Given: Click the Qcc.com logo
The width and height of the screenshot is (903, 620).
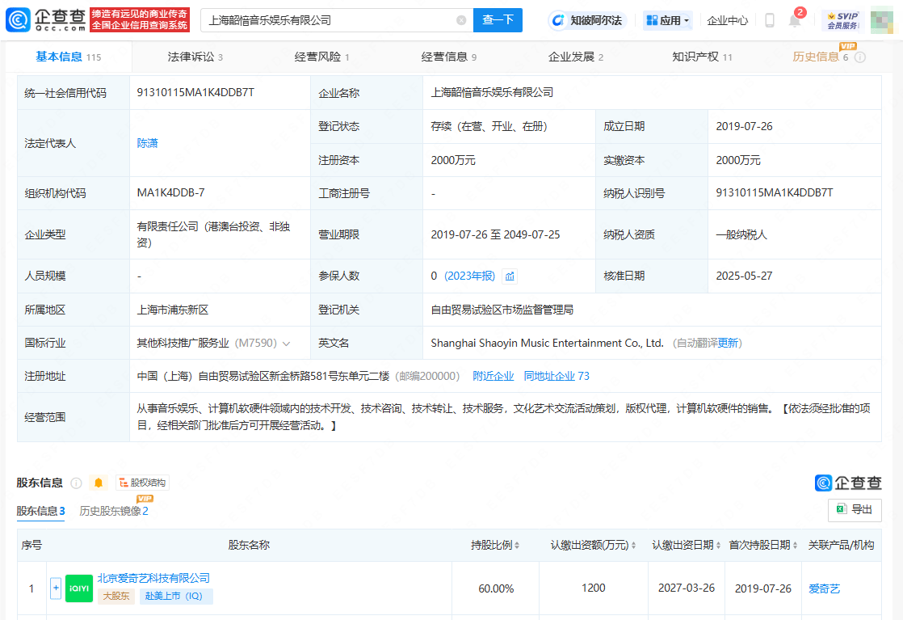Looking at the screenshot, I should pyautogui.click(x=45, y=20).
